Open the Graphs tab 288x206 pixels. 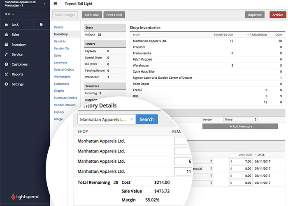point(59,91)
